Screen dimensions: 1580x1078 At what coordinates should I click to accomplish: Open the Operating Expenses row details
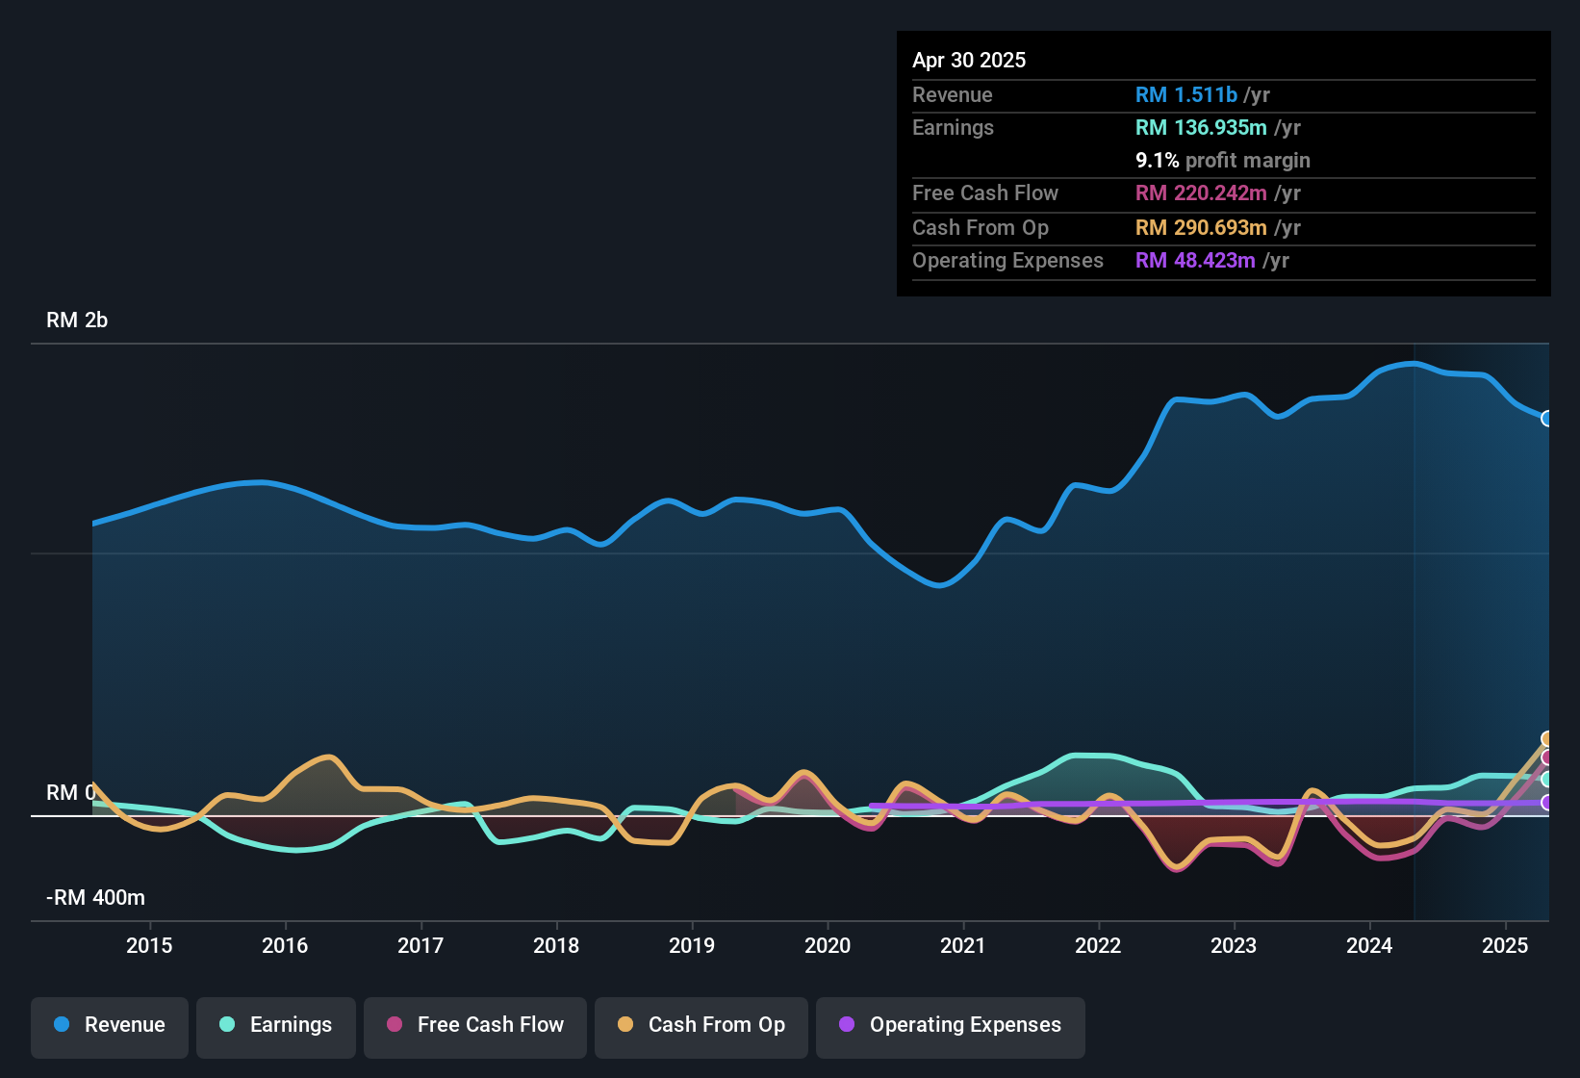click(x=1007, y=260)
